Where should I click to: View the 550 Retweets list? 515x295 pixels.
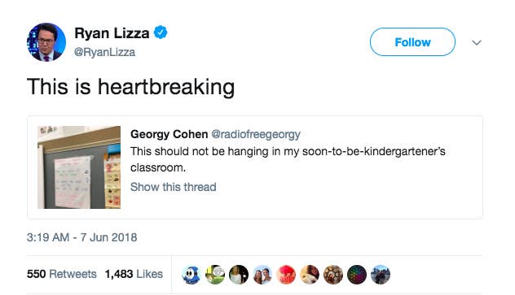pos(62,274)
